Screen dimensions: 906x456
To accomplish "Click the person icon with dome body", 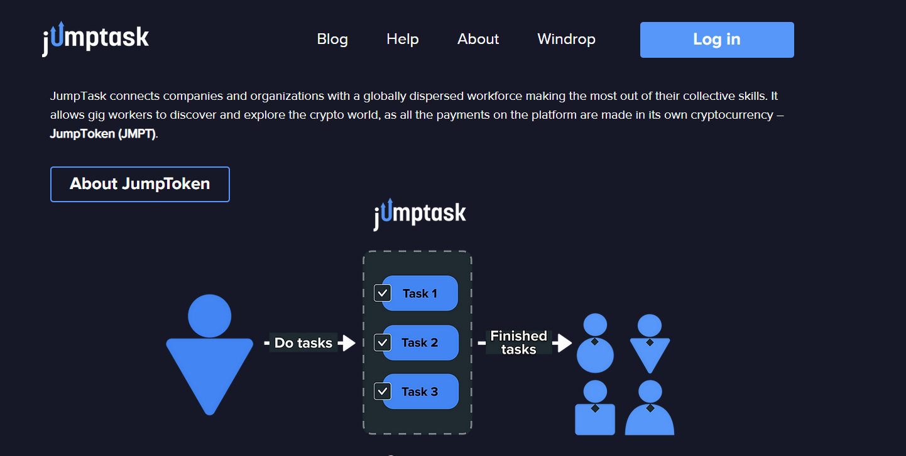I will point(650,408).
